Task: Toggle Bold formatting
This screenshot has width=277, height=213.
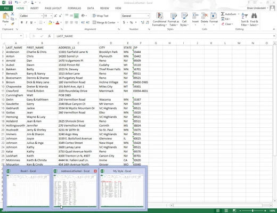Action: click(x=22, y=22)
